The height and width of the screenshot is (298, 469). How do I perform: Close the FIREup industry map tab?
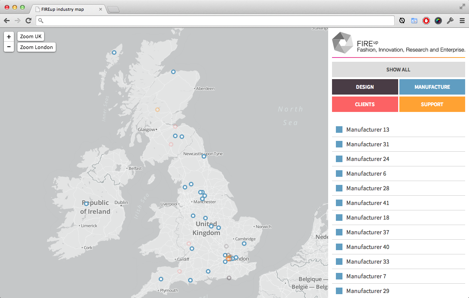coord(101,9)
